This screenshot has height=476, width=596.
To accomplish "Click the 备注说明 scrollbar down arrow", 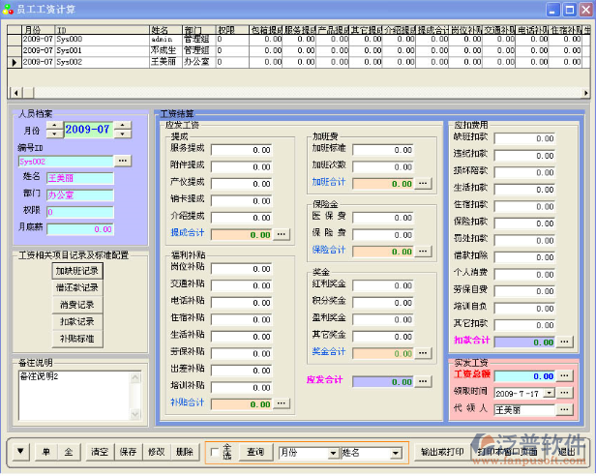I will tap(136, 412).
